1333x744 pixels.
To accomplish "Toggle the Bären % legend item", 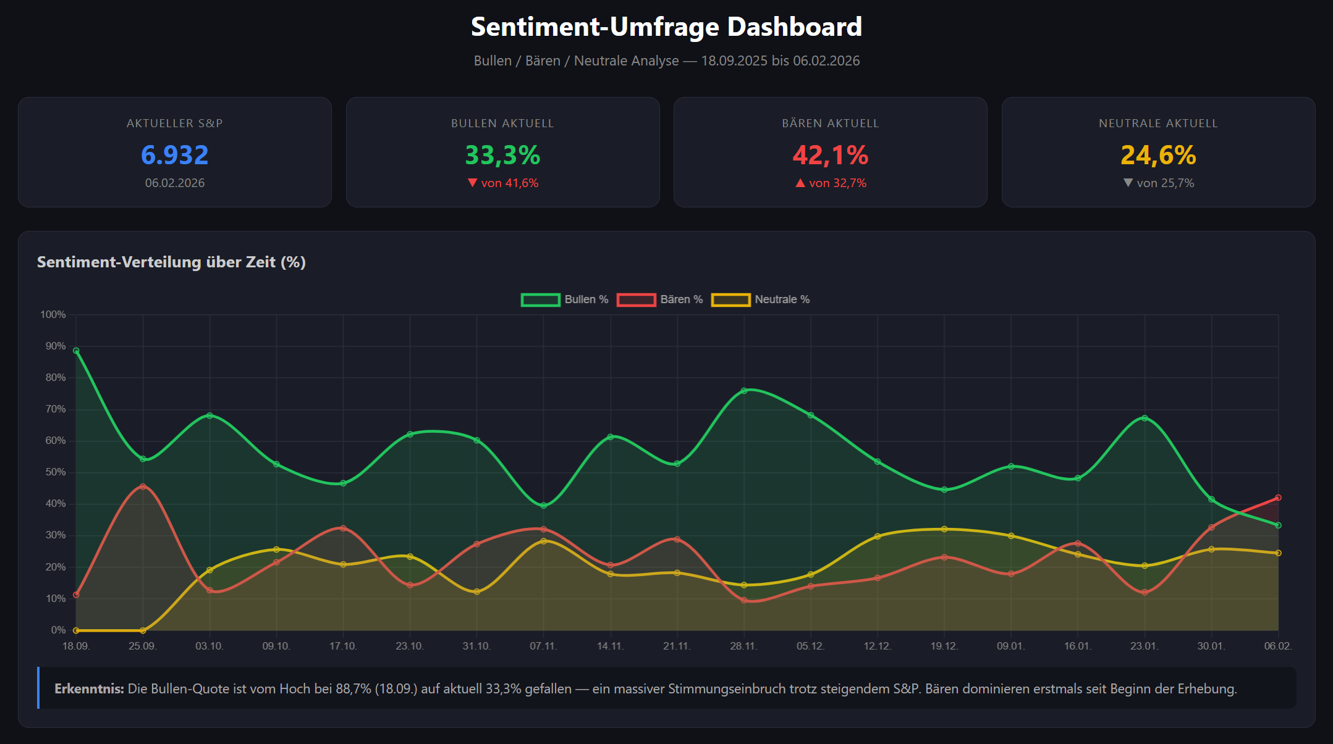I will tap(681, 299).
